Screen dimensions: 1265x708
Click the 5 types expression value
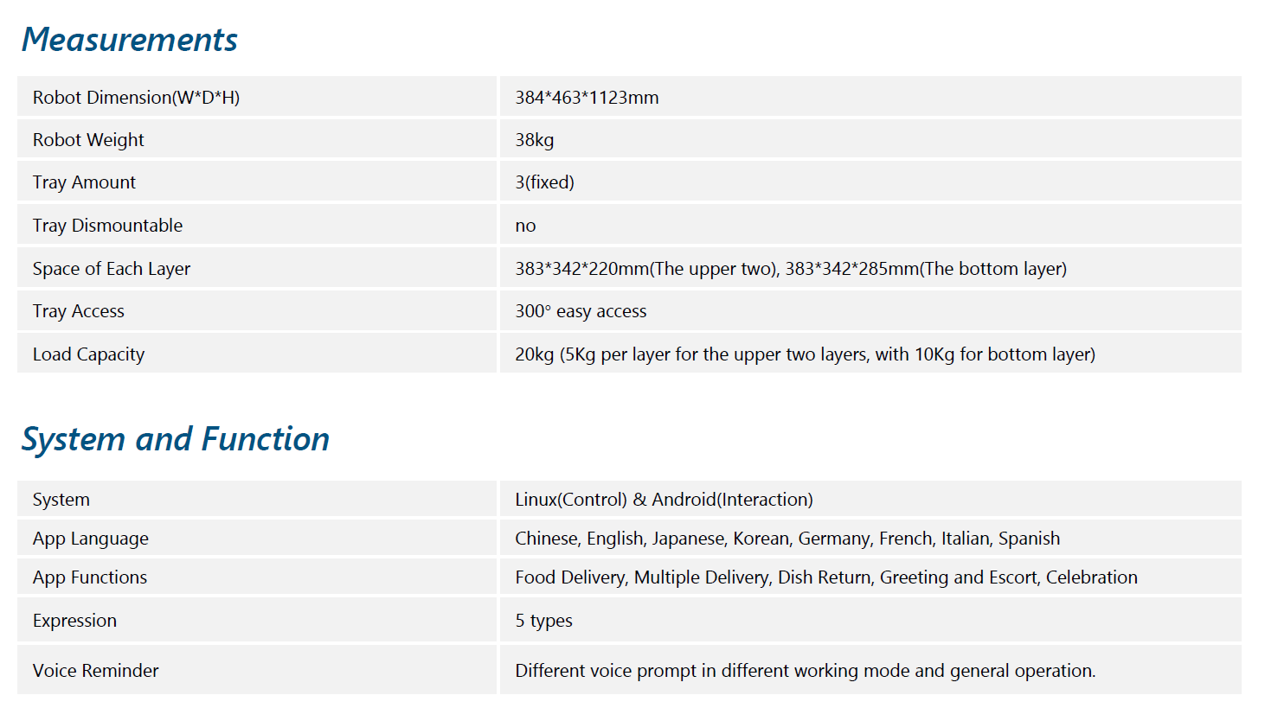(543, 621)
